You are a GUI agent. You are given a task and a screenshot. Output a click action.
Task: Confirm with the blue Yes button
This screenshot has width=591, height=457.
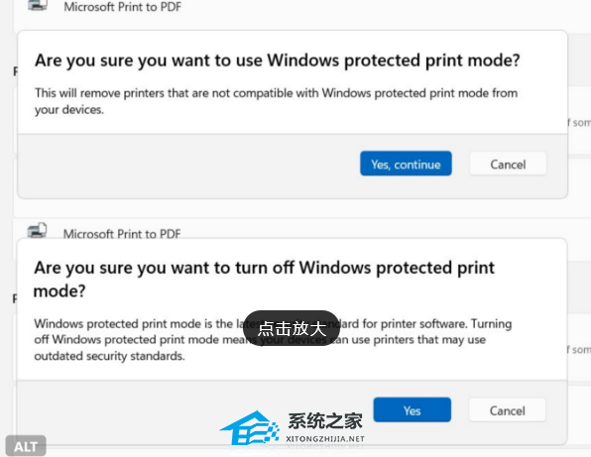tap(412, 409)
